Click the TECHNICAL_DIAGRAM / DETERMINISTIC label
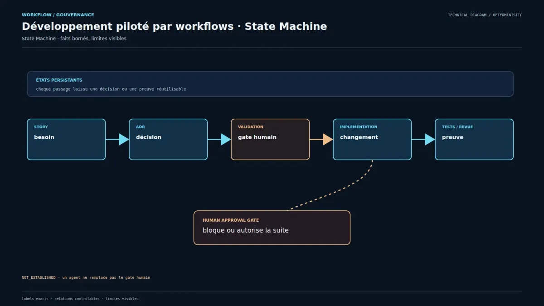Viewport: 544px width, 306px height. click(x=485, y=15)
